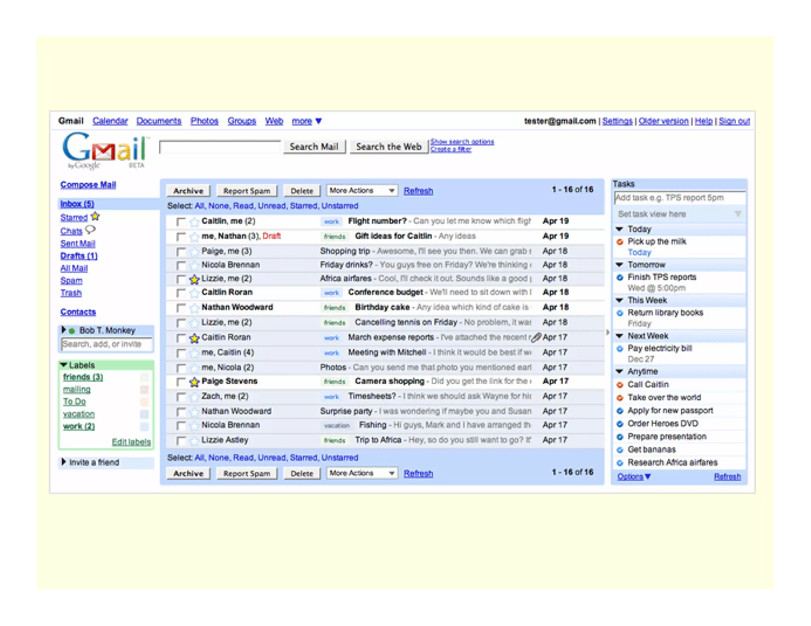
Task: Click the color swatch next to To Do label
Action: click(x=145, y=402)
